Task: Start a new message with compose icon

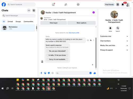Action: 34,10
